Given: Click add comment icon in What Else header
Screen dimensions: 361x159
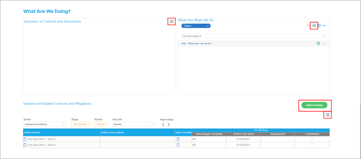Looking at the screenshot, I should pyautogui.click(x=314, y=26).
